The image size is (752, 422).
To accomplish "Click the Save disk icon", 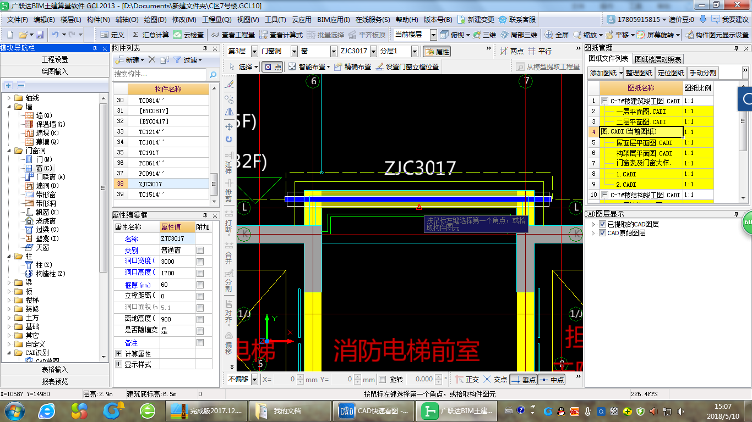I will [40, 35].
